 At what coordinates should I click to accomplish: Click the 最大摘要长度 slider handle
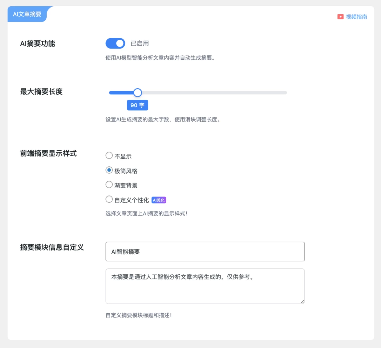click(137, 93)
